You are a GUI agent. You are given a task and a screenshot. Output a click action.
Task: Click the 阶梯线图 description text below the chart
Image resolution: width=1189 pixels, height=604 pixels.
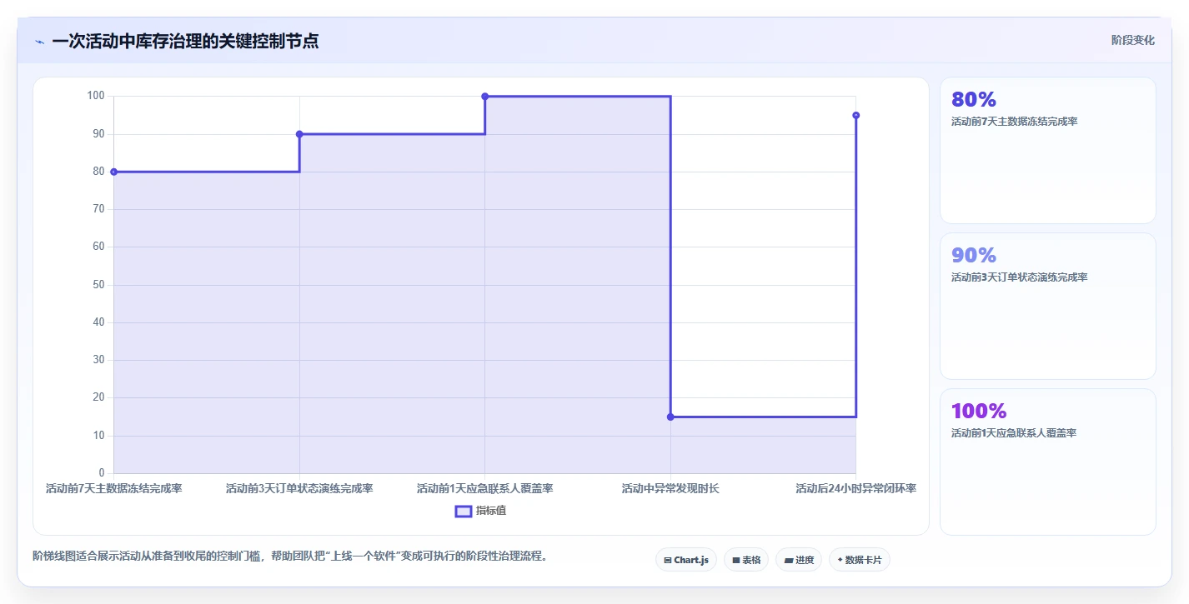point(289,556)
